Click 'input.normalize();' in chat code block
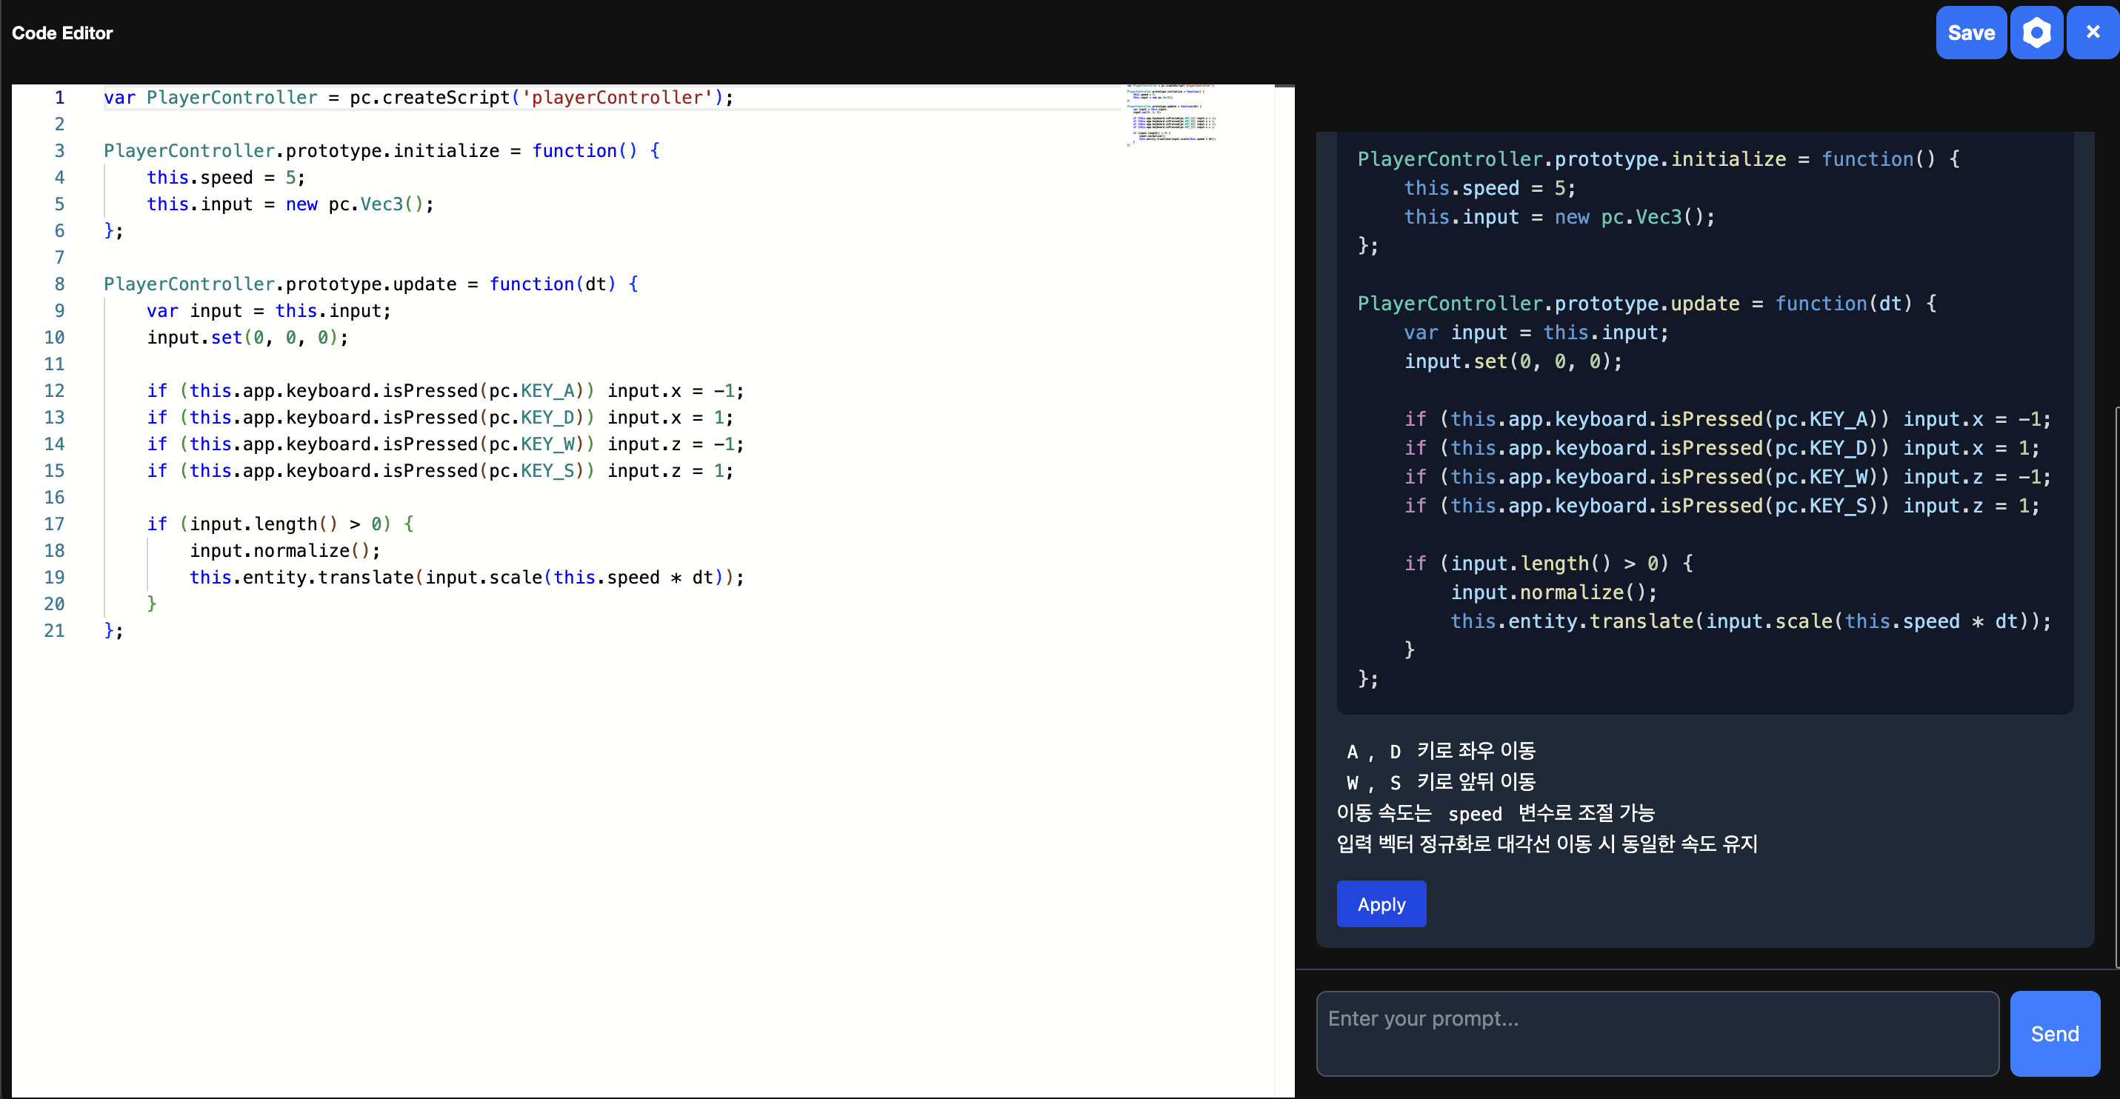 point(1553,592)
